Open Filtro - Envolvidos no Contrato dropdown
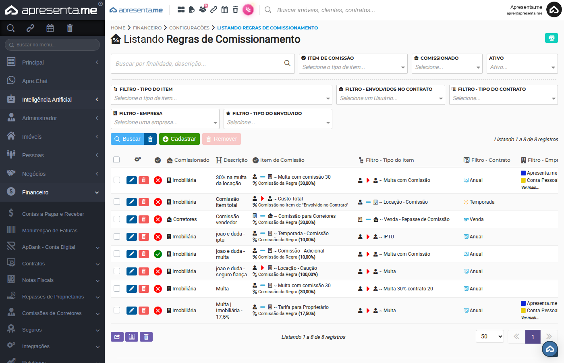 pos(391,95)
